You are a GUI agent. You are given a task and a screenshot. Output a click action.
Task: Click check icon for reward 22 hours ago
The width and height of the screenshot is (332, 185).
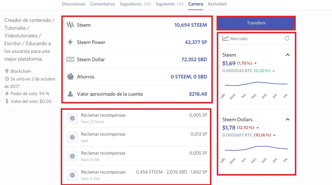pyautogui.click(x=72, y=118)
